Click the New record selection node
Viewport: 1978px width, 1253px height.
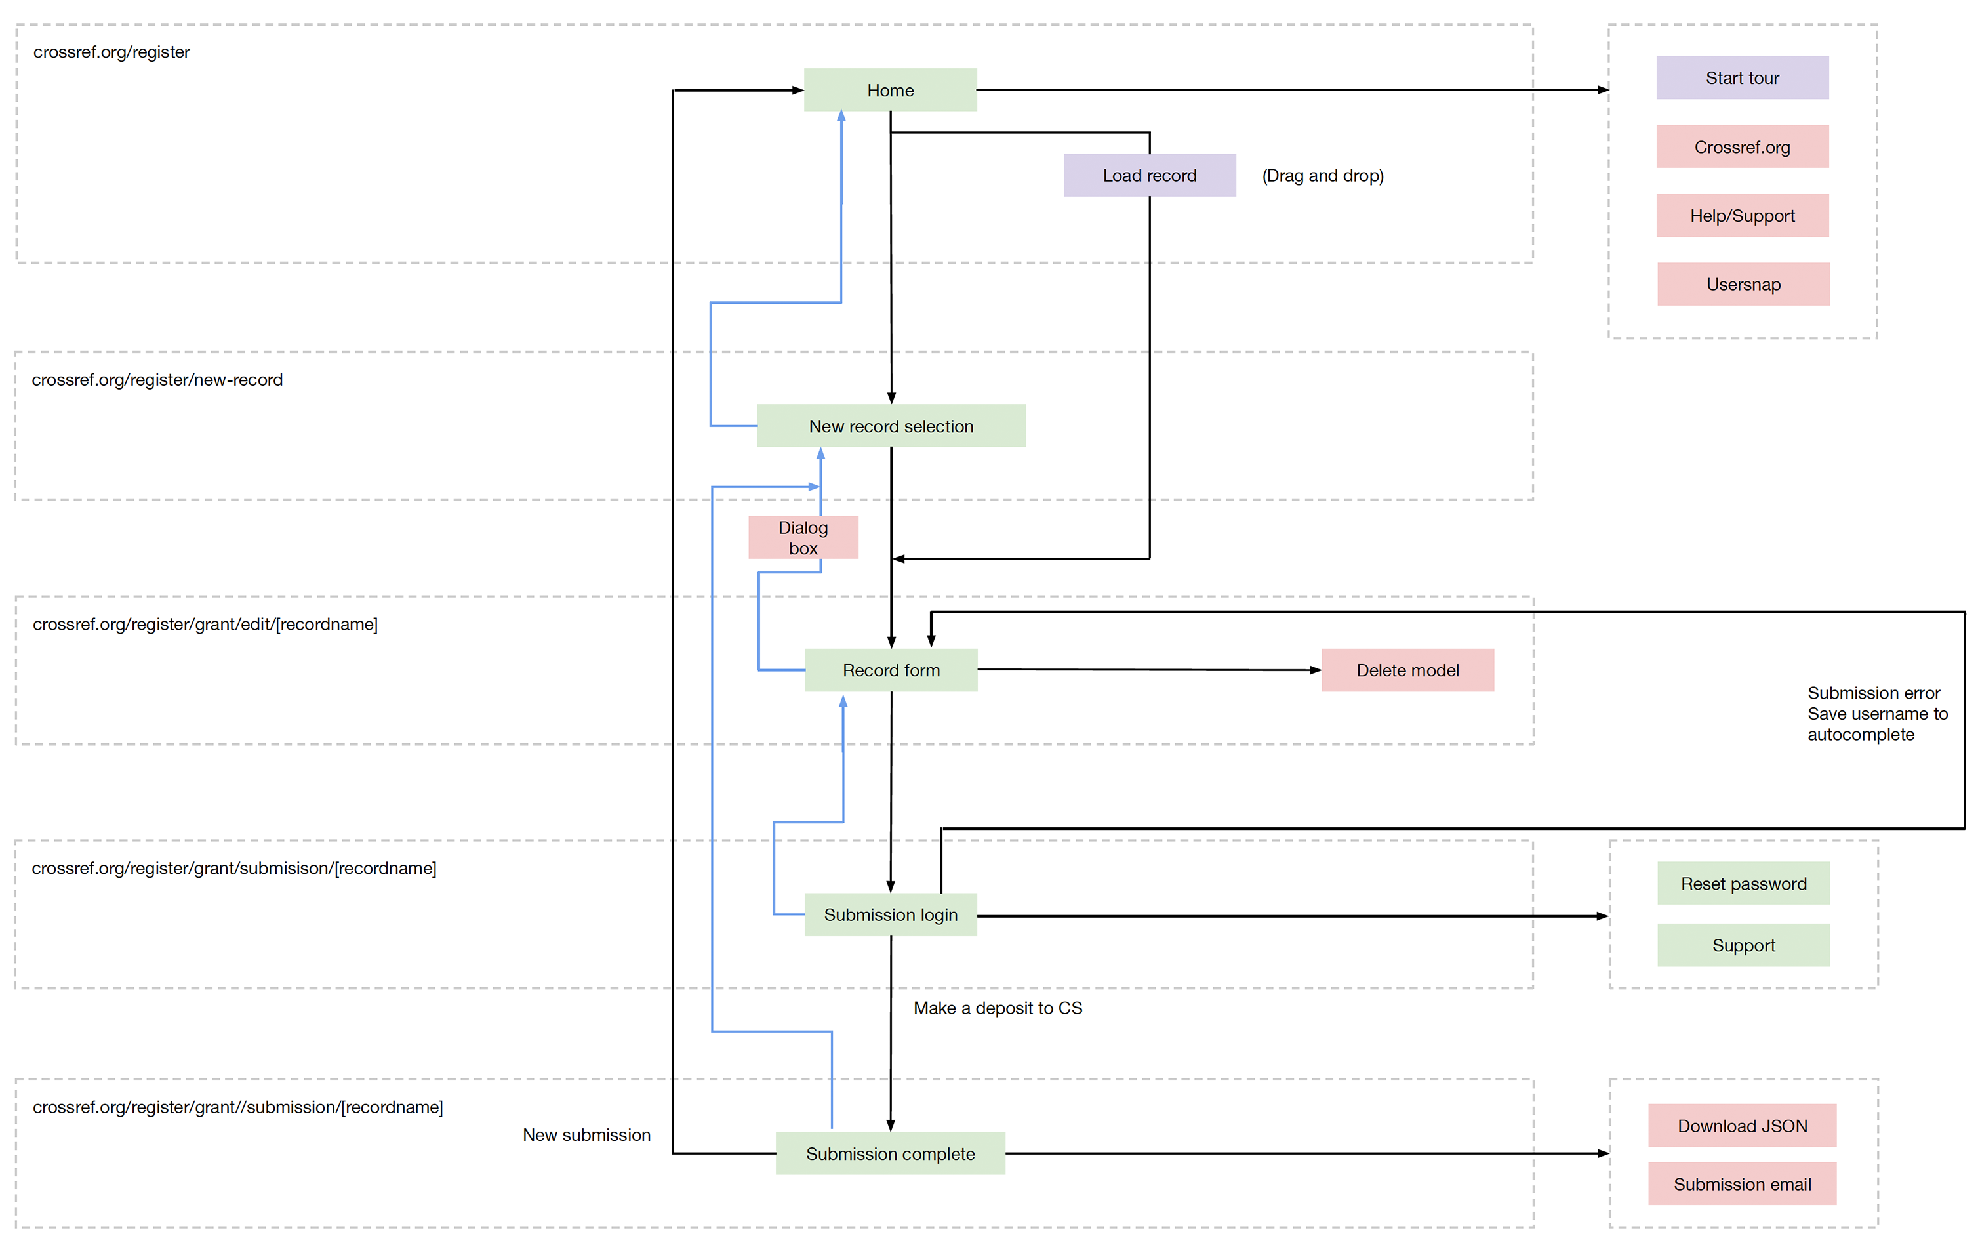[891, 426]
